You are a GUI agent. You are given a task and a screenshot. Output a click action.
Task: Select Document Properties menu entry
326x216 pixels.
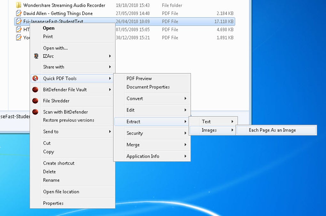click(148, 87)
